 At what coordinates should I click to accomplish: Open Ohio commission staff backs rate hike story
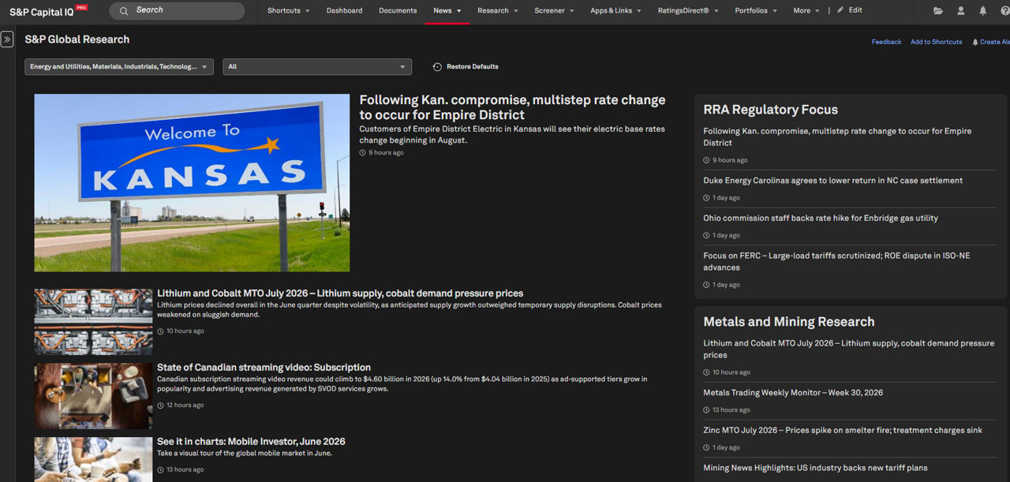821,219
